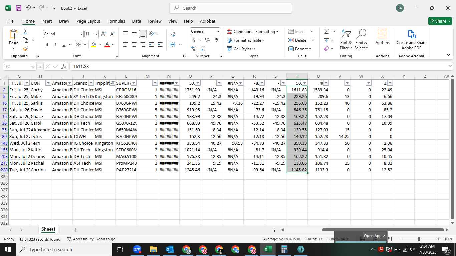Click the Save icon in title bar
Viewport: 456px width, 256px height.
pyautogui.click(x=19, y=8)
